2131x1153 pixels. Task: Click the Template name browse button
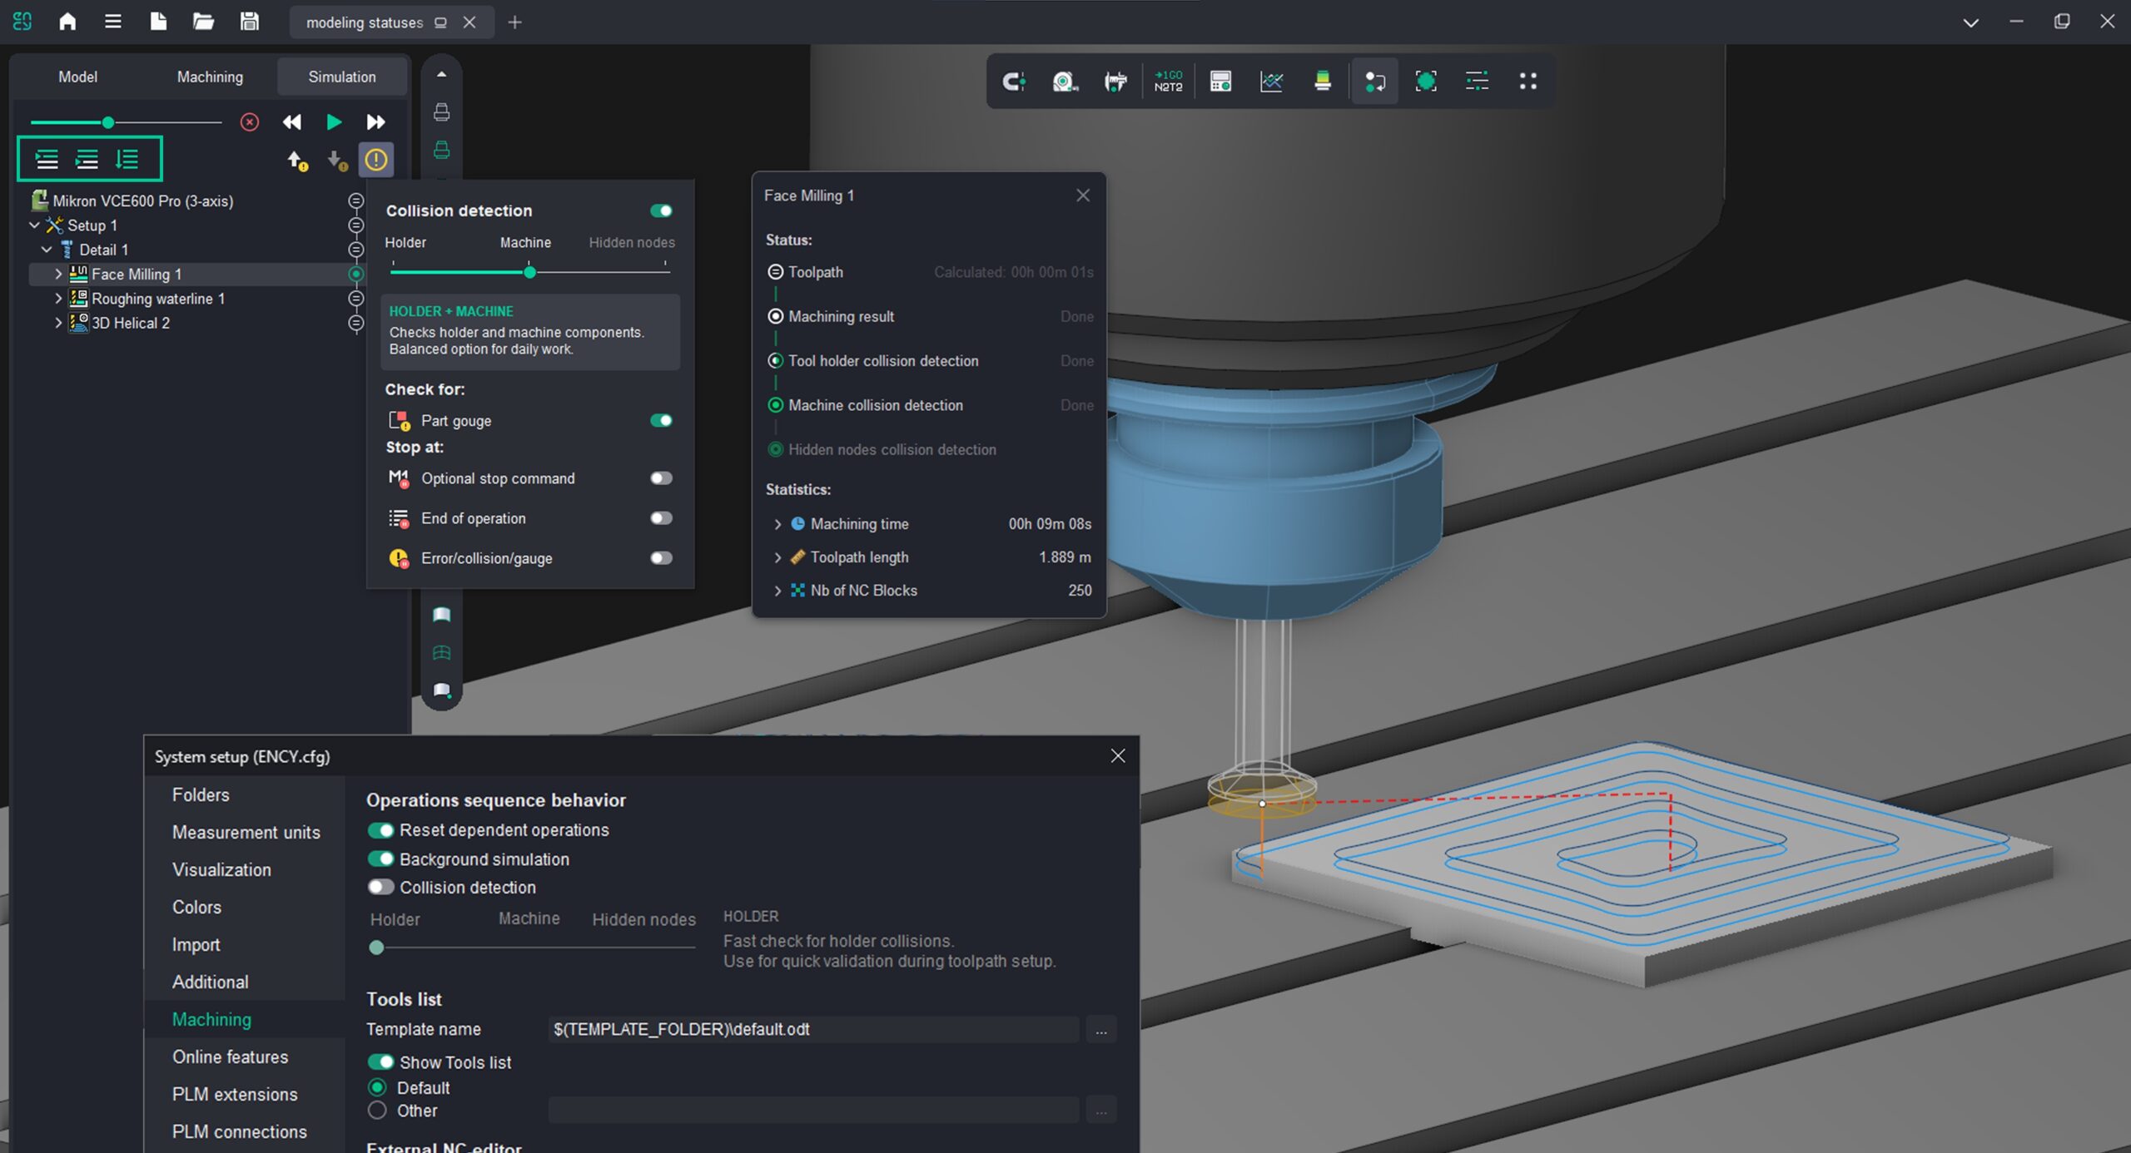pyautogui.click(x=1100, y=1030)
